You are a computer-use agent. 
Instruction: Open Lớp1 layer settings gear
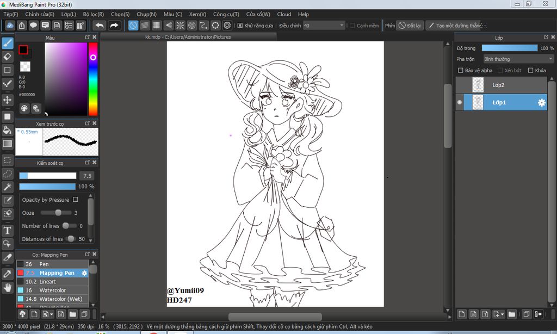pyautogui.click(x=541, y=103)
